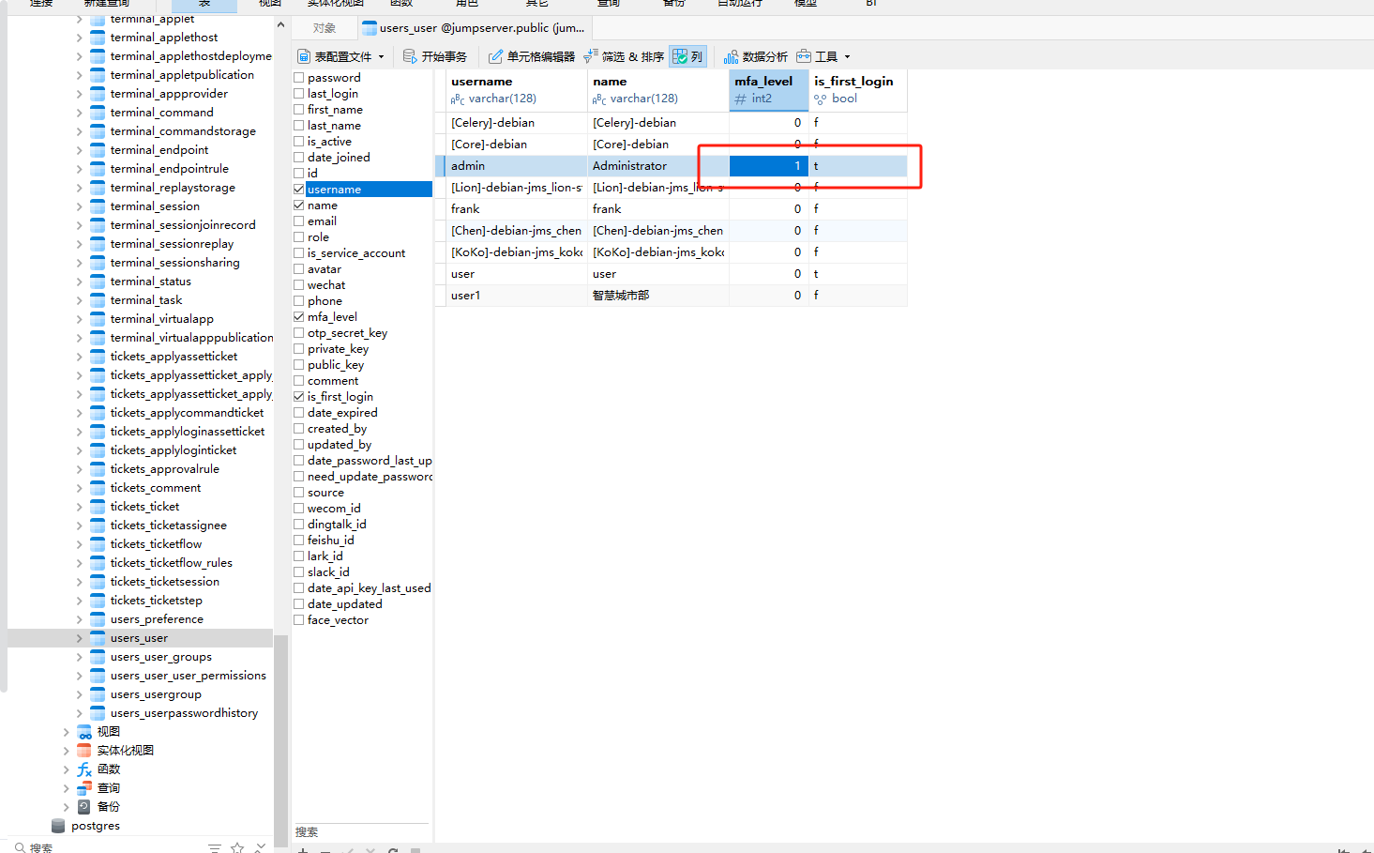Expand the users_user tree node
The height and width of the screenshot is (853, 1374).
coord(79,638)
